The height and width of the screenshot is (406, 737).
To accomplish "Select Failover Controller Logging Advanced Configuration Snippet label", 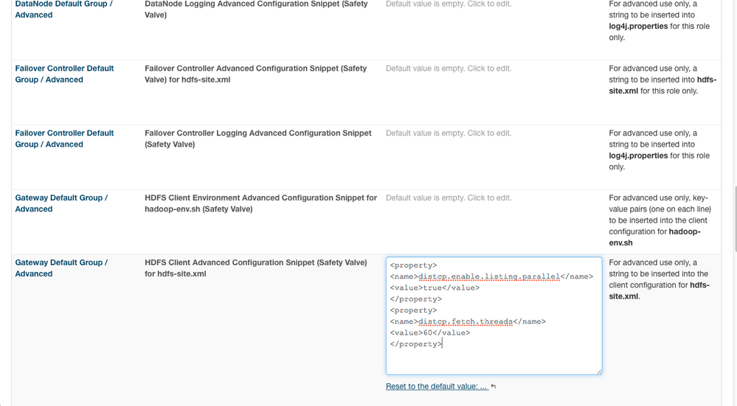I will tap(258, 139).
